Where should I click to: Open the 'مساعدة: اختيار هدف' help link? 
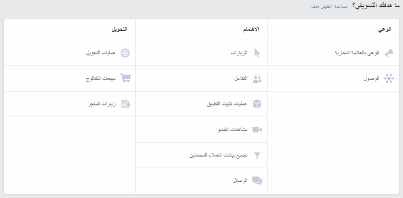click(328, 6)
